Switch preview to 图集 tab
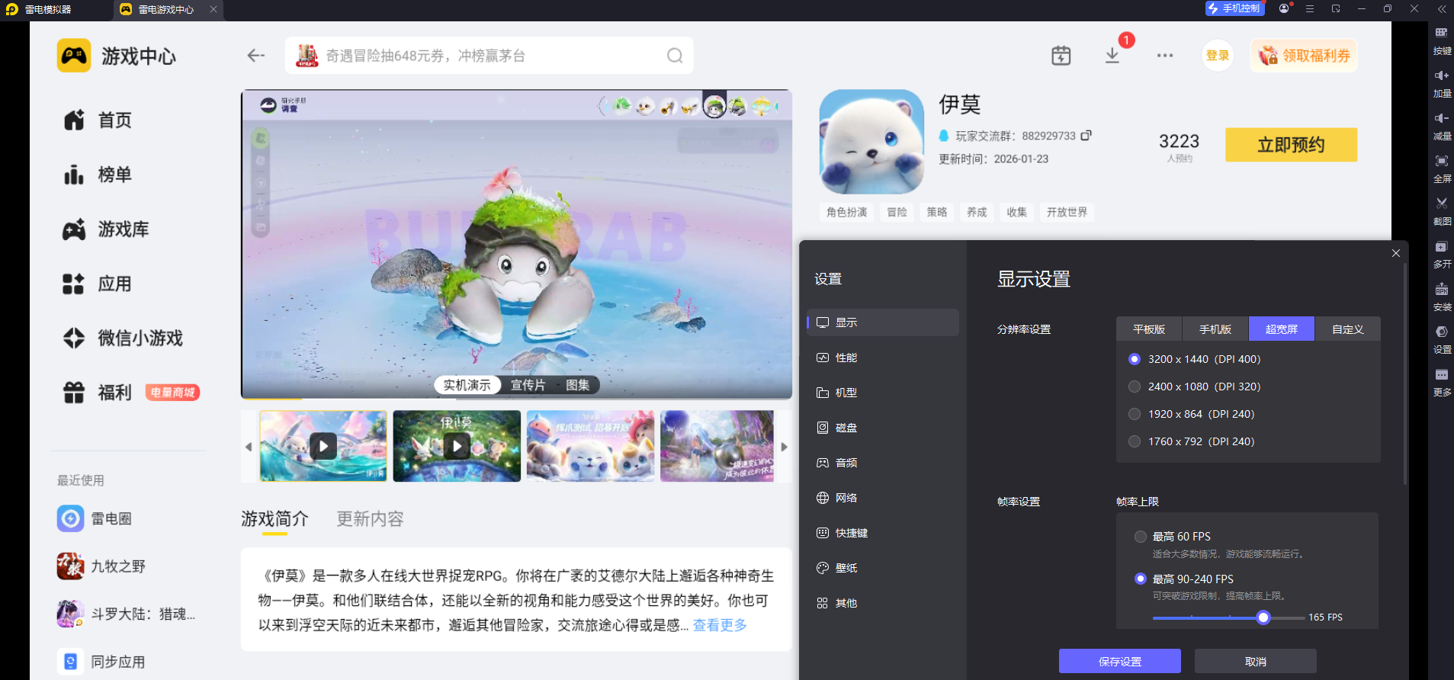The width and height of the screenshot is (1454, 680). pos(577,385)
